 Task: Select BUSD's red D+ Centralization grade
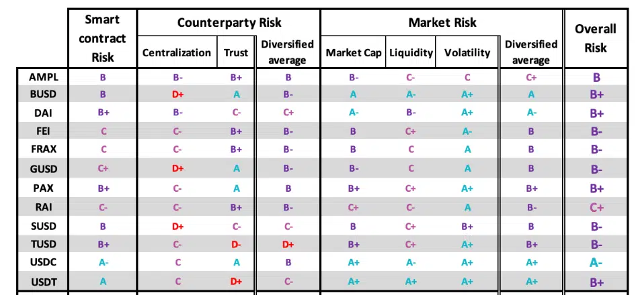(x=178, y=95)
